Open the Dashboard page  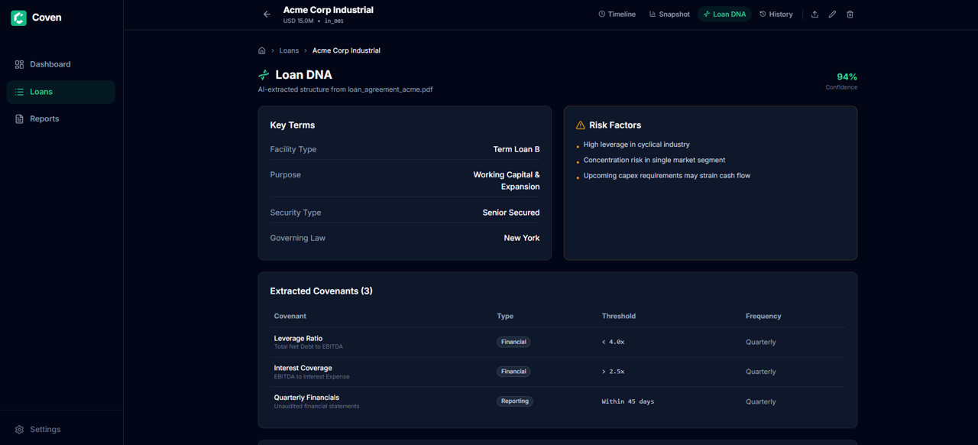61,64
